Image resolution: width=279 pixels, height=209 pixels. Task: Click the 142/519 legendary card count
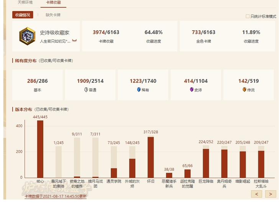[x=249, y=81]
